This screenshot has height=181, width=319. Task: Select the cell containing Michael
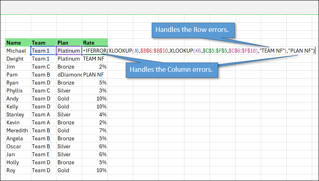pos(18,51)
